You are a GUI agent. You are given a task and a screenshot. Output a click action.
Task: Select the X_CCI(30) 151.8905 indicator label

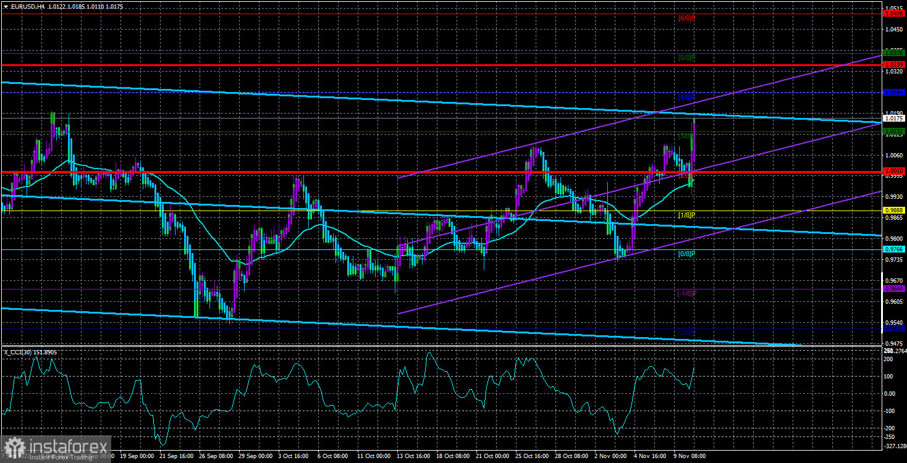click(x=31, y=352)
